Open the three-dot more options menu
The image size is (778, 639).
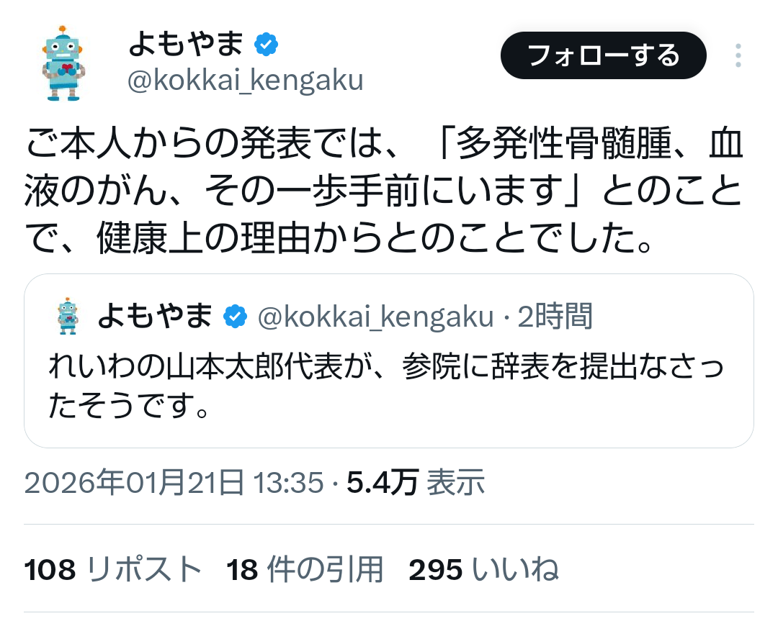pos(738,55)
